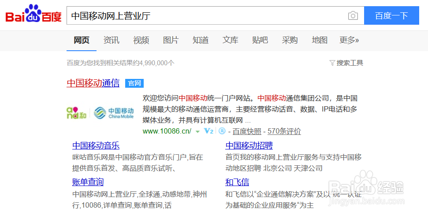Go to the 贴吧 tab
Viewport: 428px width, 216px height.
(x=260, y=40)
